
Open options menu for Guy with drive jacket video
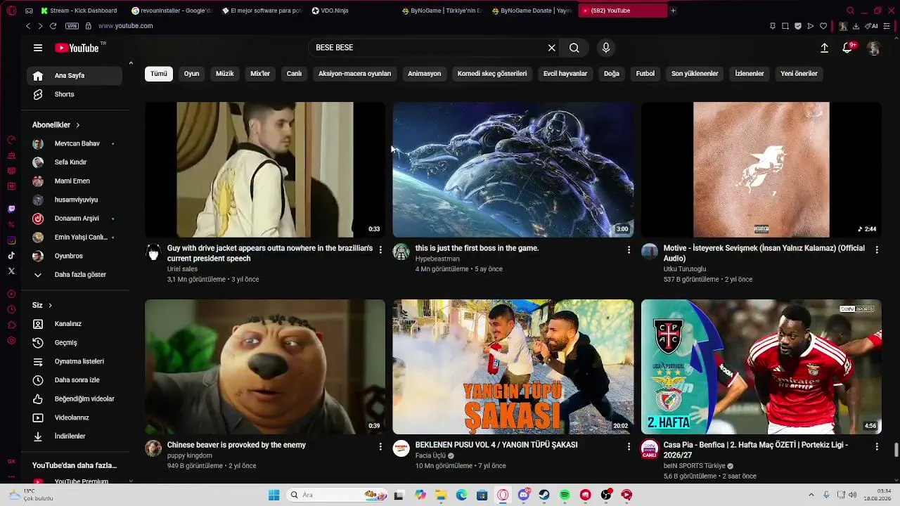pyautogui.click(x=380, y=249)
